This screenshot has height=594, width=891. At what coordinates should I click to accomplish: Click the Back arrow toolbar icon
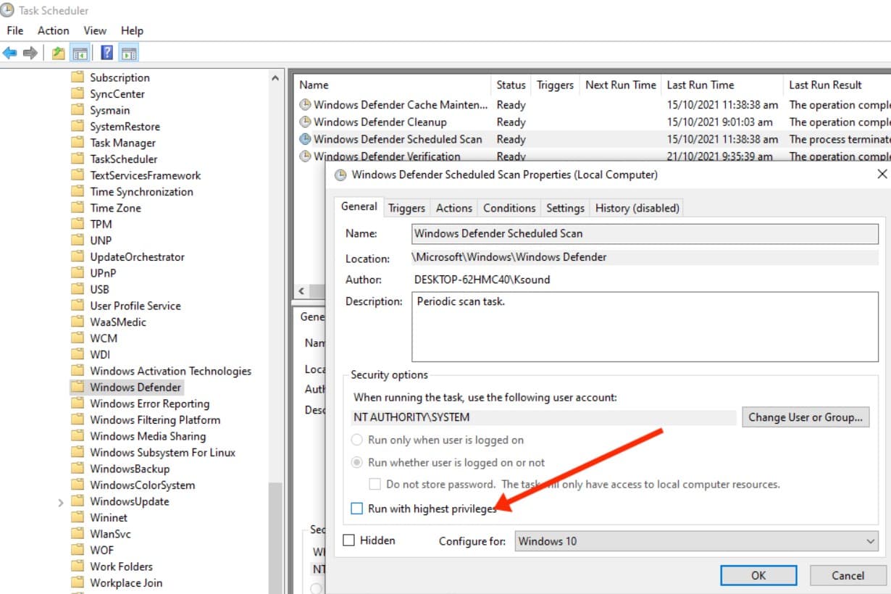[10, 53]
